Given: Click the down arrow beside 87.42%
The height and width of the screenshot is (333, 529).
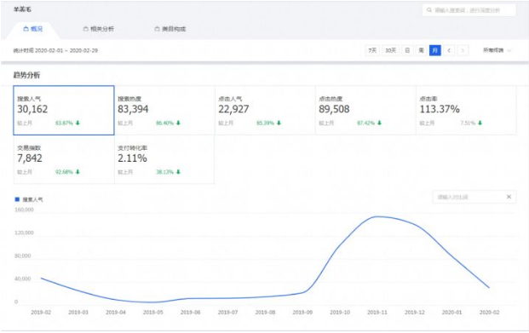Looking at the screenshot, I should [x=379, y=123].
